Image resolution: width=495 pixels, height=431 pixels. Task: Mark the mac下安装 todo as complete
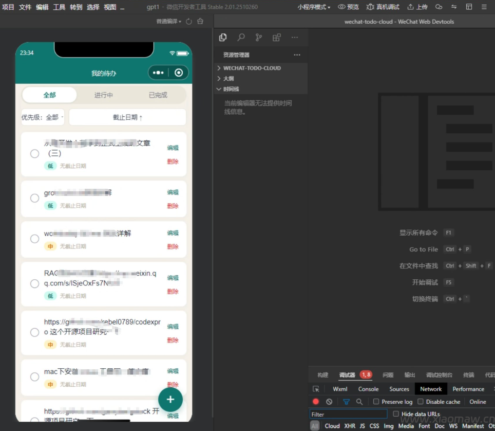(x=35, y=376)
